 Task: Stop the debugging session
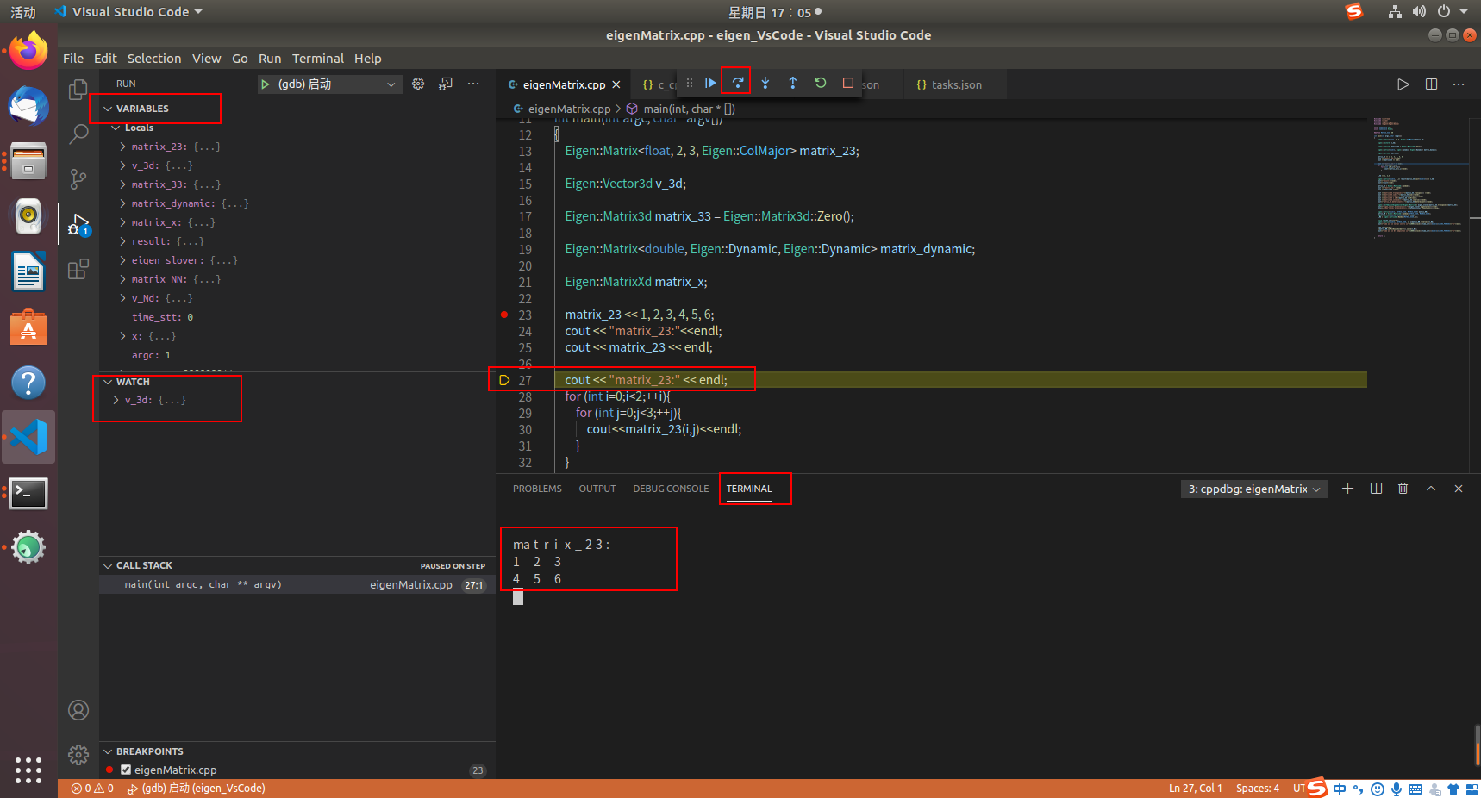[x=848, y=83]
